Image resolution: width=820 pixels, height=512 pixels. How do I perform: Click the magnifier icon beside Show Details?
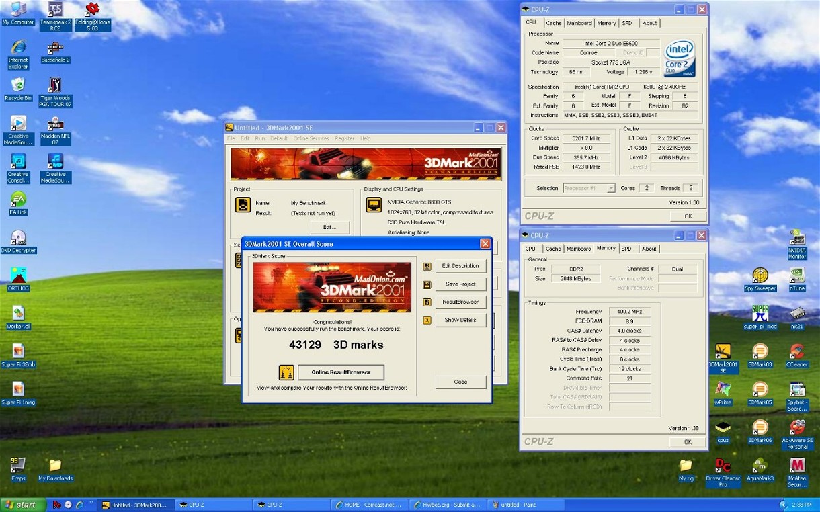[427, 321]
